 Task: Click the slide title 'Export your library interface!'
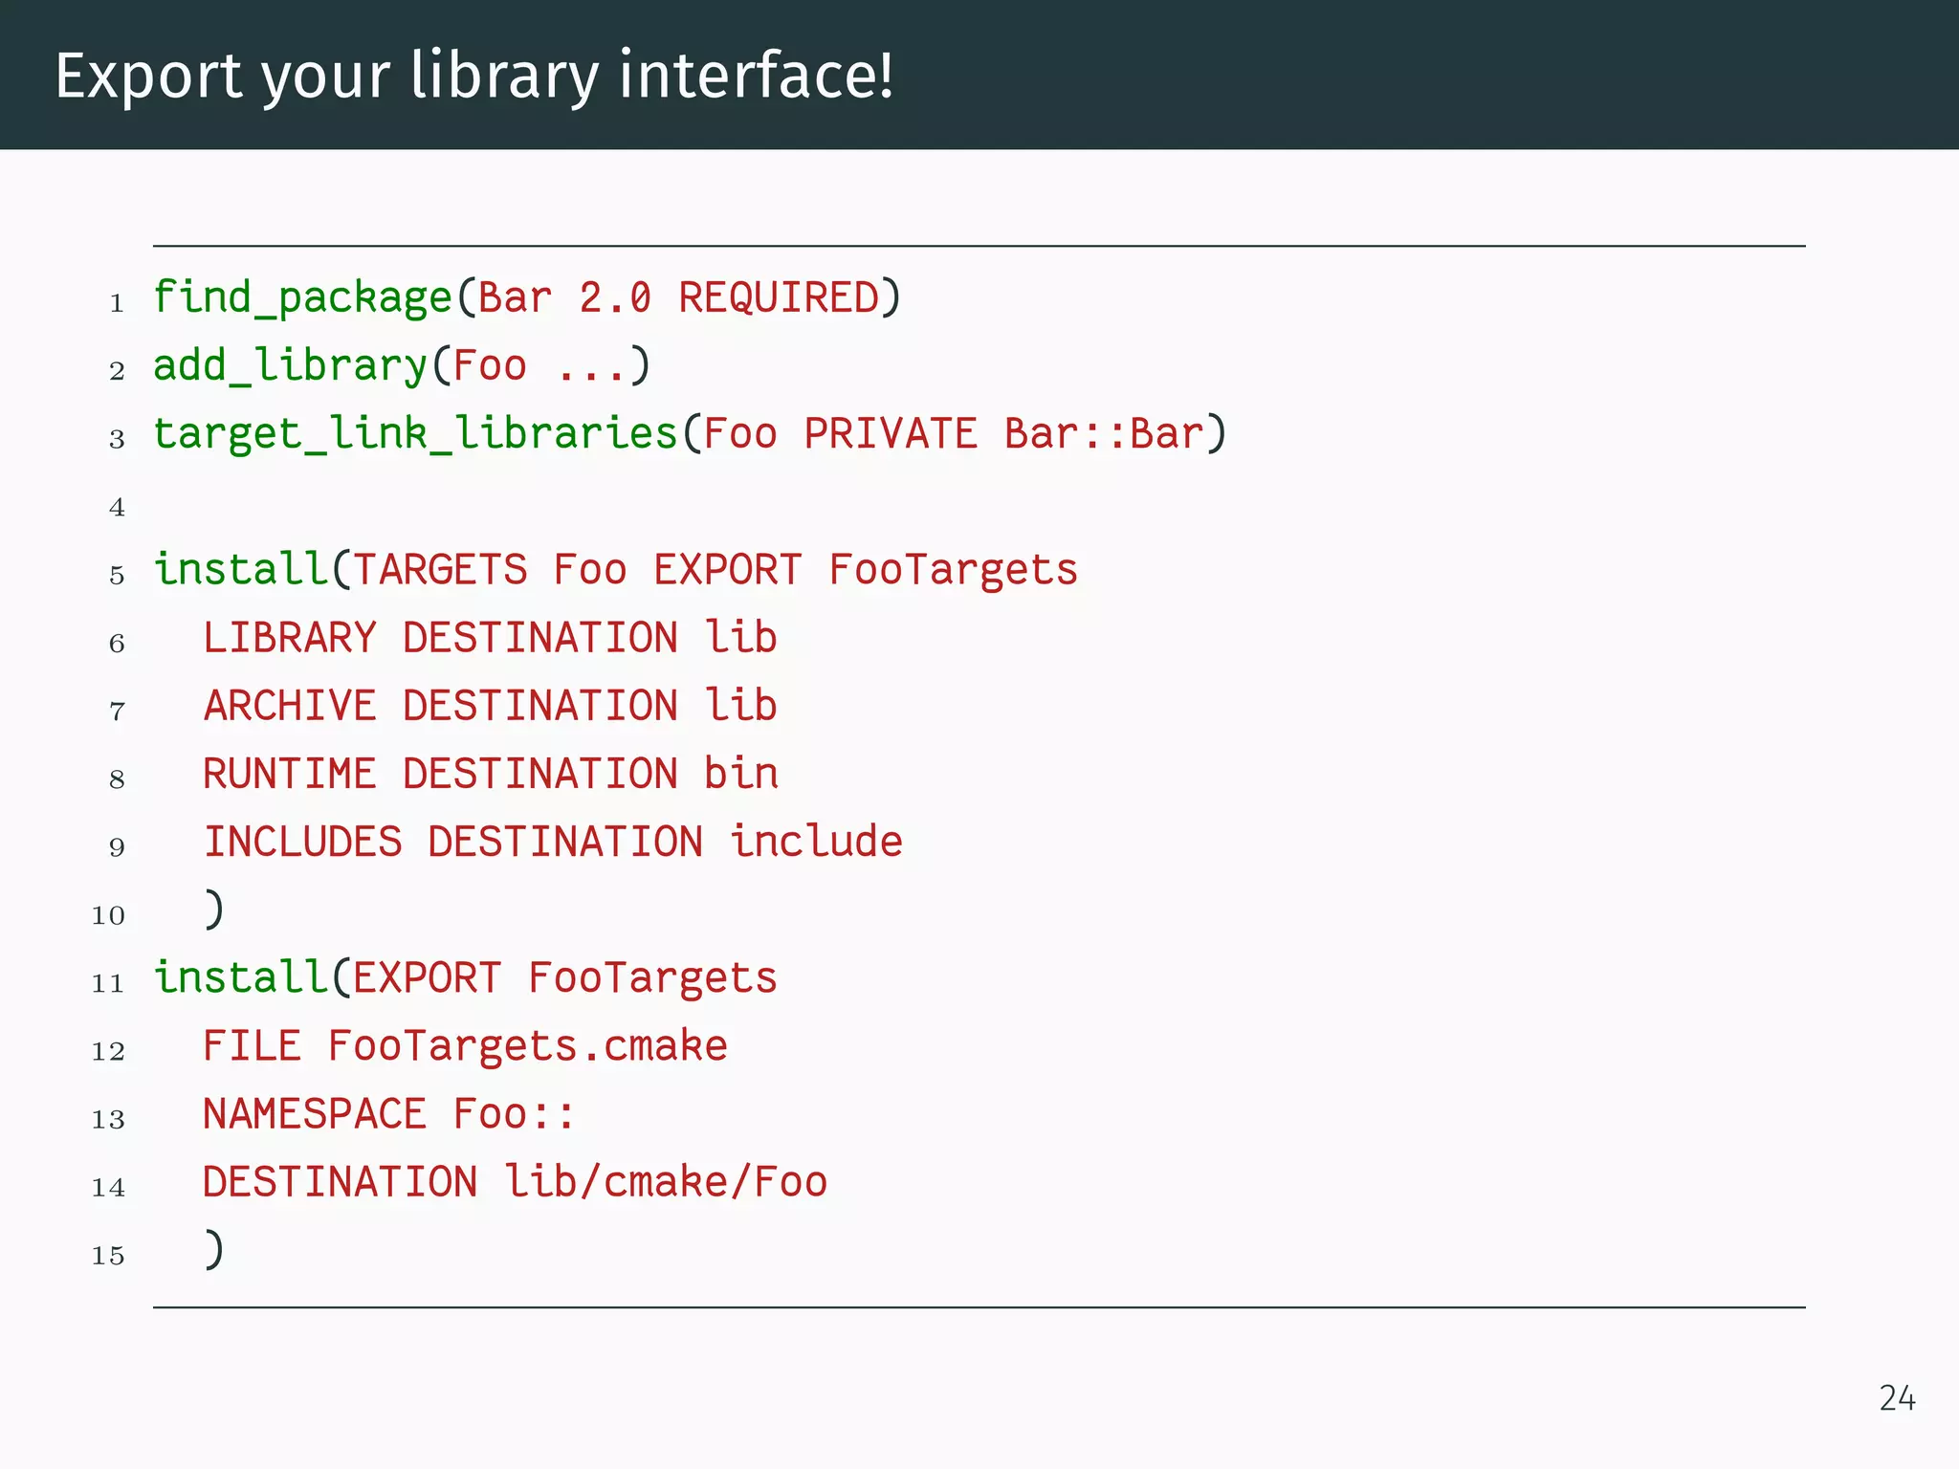coord(474,77)
